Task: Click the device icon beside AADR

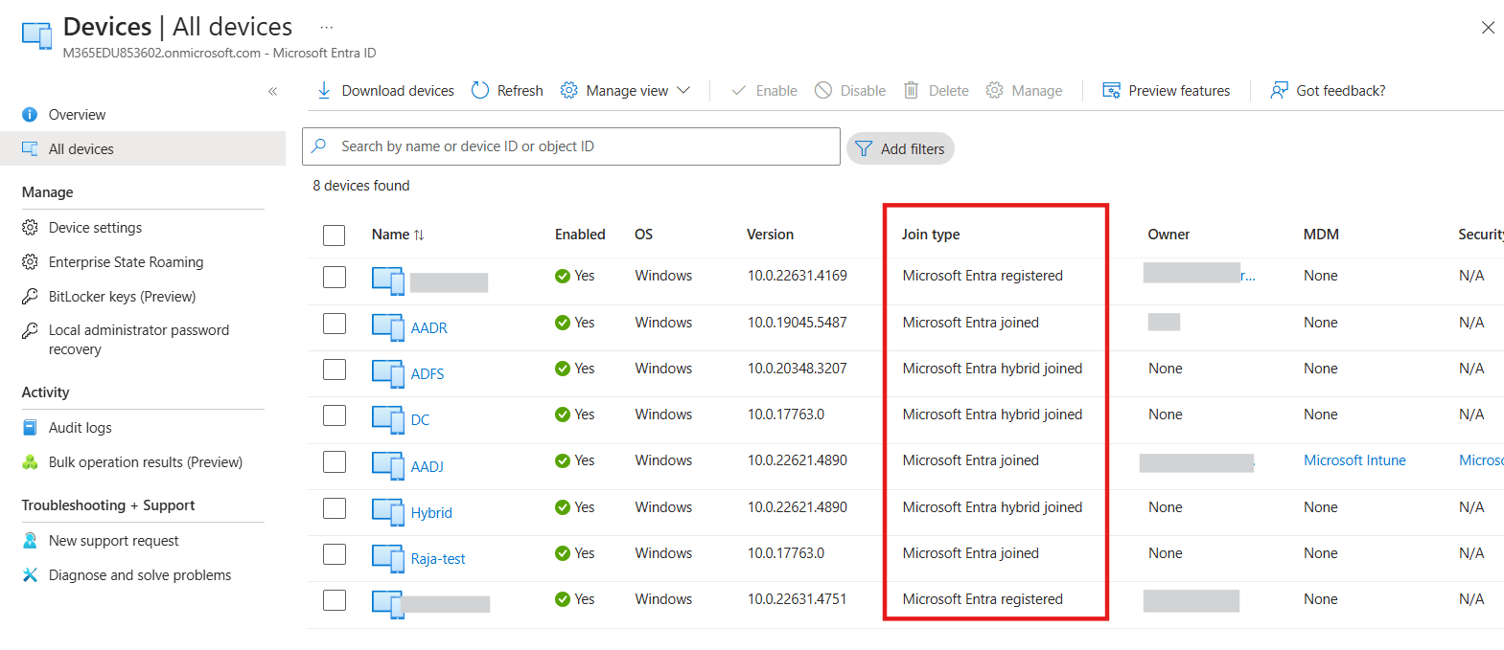Action: (x=388, y=327)
